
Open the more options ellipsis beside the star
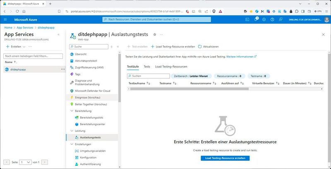[x=161, y=35]
